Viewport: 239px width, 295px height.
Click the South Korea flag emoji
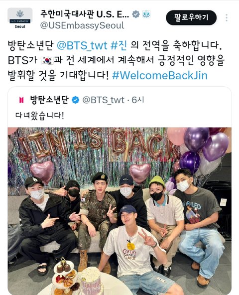47,61
